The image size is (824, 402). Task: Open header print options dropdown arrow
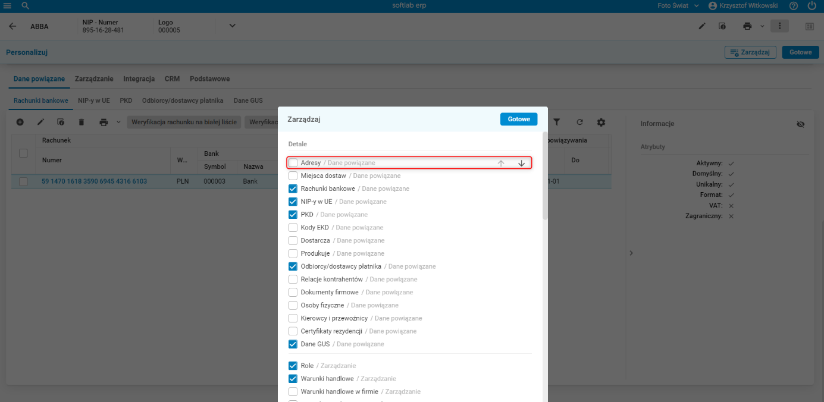[762, 26]
